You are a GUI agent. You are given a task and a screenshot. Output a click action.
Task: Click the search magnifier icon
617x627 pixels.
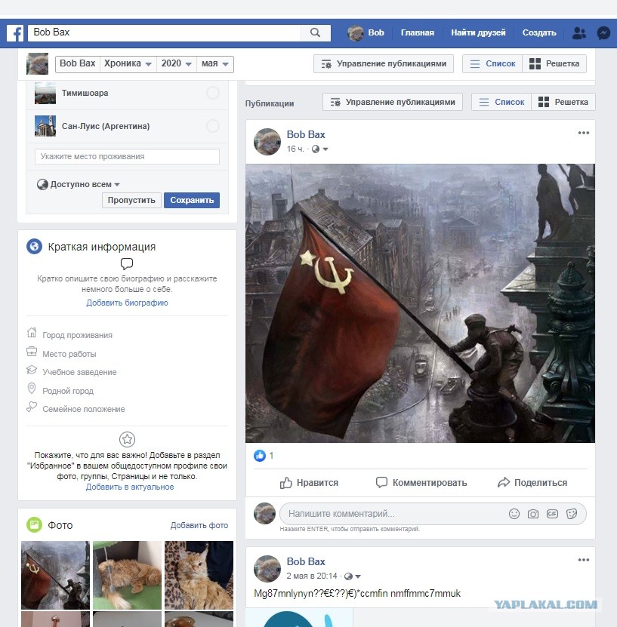click(x=316, y=32)
